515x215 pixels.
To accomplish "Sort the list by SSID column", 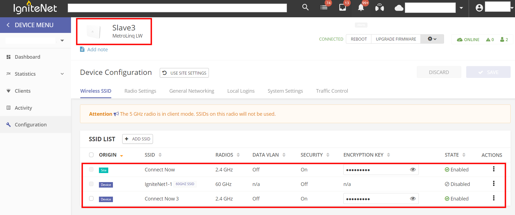I will click(x=160, y=155).
